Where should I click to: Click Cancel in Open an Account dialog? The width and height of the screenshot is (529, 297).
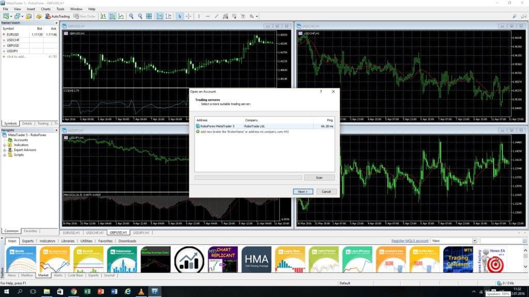point(326,192)
